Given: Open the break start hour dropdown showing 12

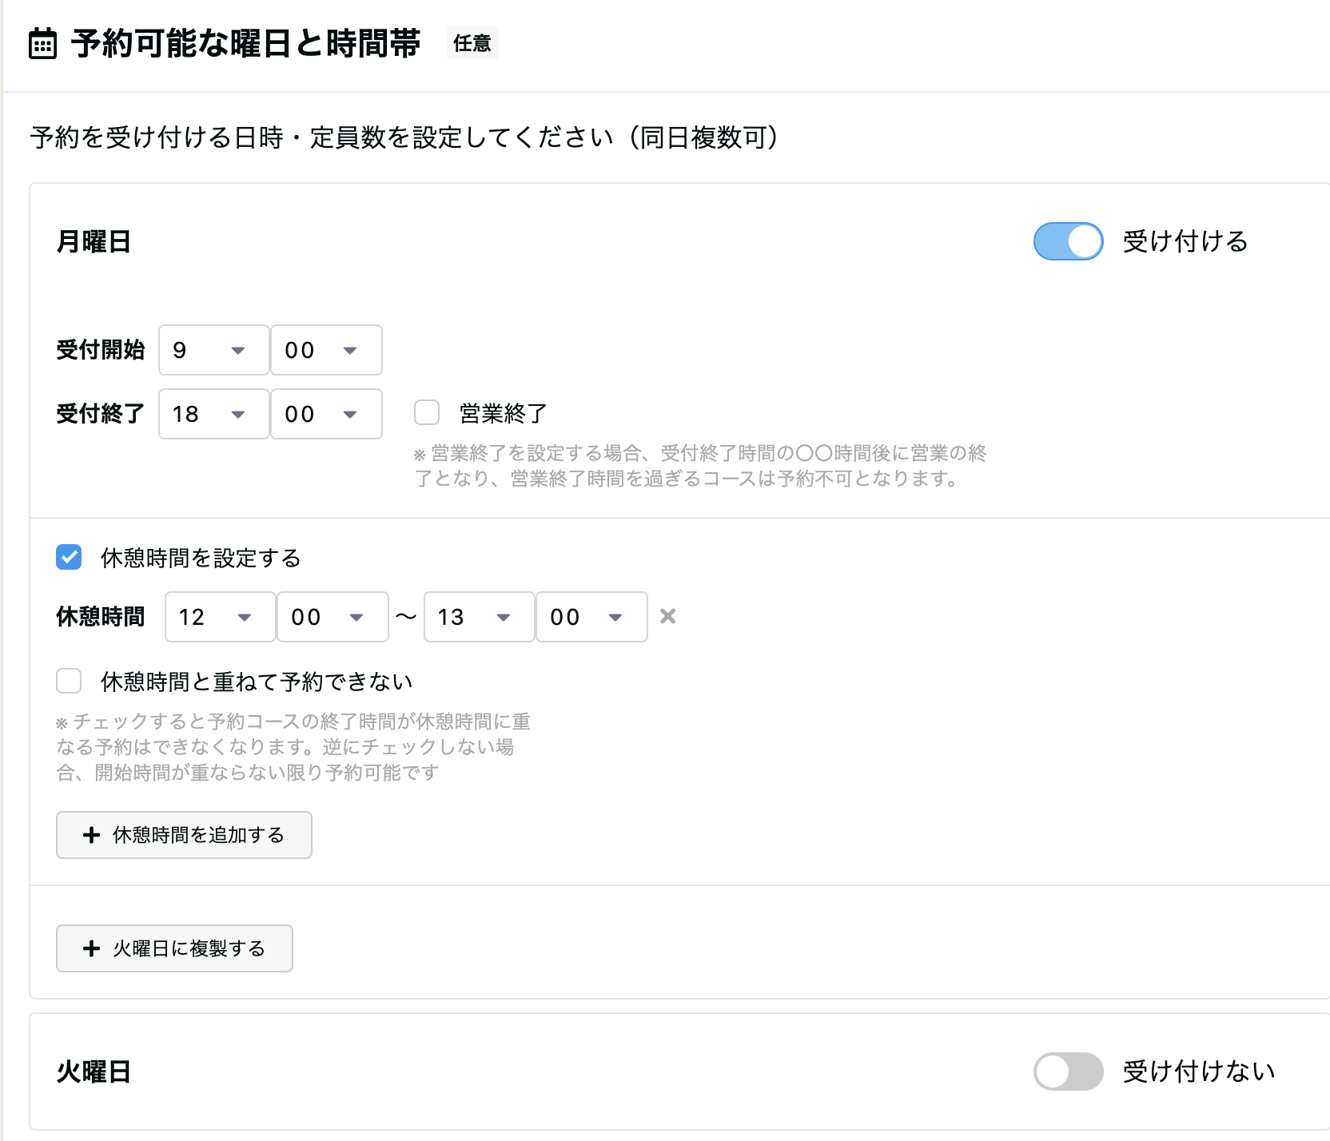Looking at the screenshot, I should tap(219, 616).
